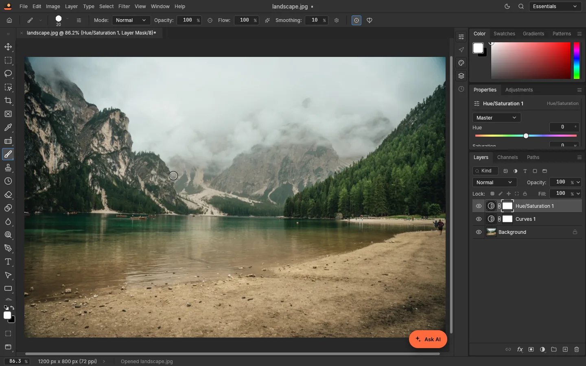The width and height of the screenshot is (586, 366).
Task: Open the search magnifier icon
Action: click(521, 7)
